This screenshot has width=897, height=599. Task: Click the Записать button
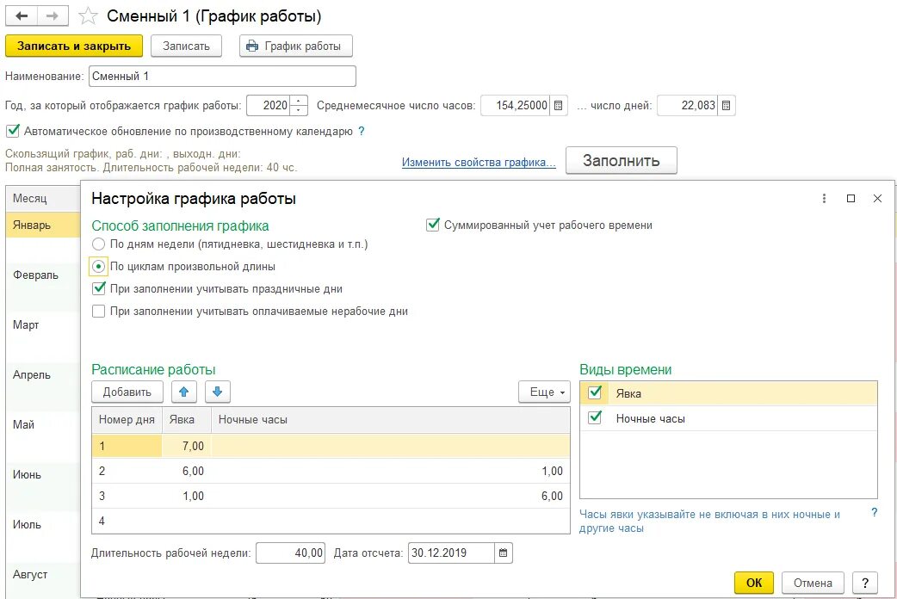tap(186, 46)
